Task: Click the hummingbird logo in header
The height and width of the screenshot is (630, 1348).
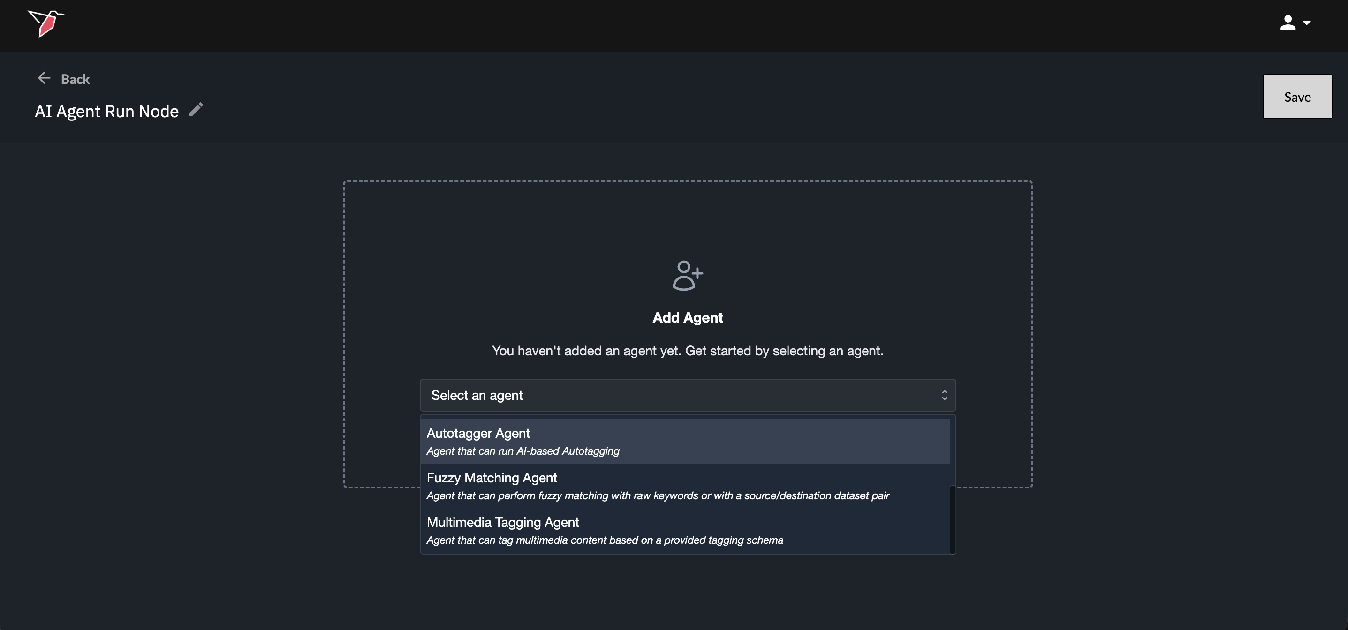Action: tap(46, 23)
